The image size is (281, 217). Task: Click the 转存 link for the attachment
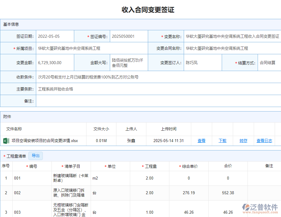coord(243,141)
